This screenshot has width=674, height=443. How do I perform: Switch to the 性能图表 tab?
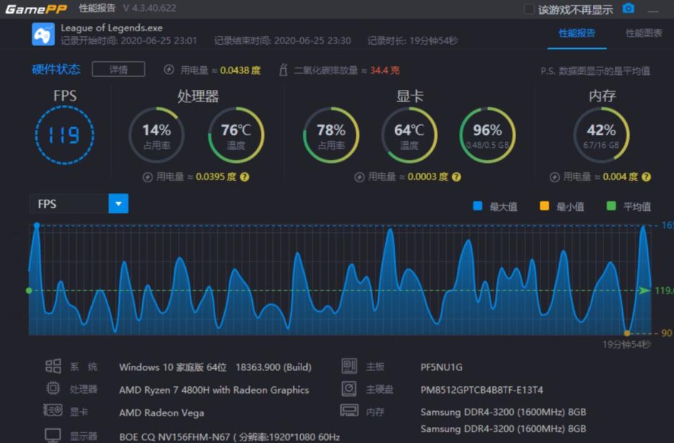pyautogui.click(x=643, y=33)
